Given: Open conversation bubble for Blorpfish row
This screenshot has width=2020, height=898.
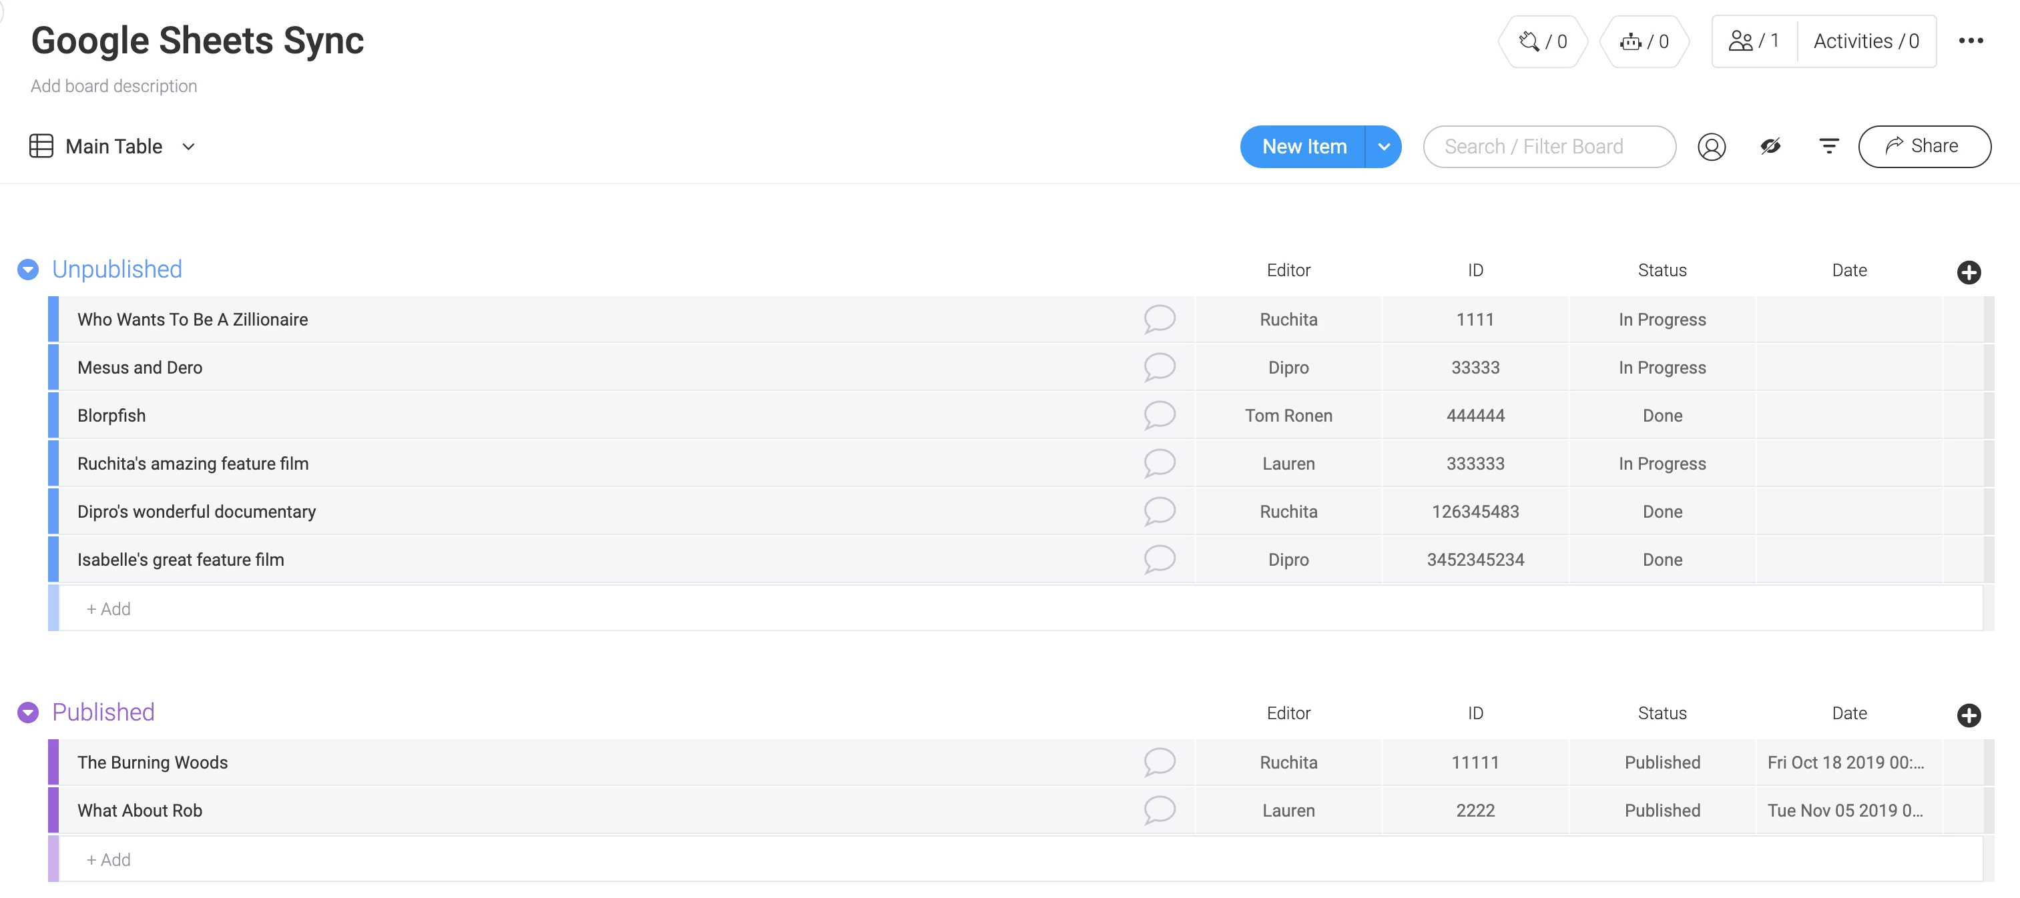Looking at the screenshot, I should pyautogui.click(x=1158, y=415).
